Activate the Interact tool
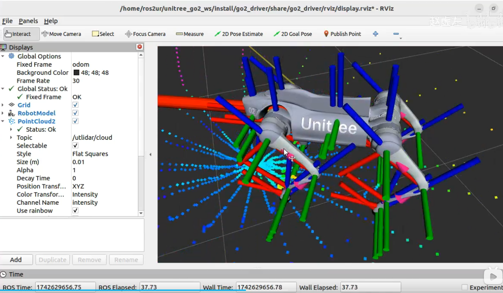503x293 pixels. pos(21,34)
